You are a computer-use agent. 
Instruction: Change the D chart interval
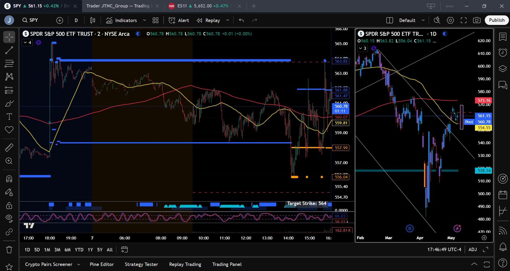pyautogui.click(x=76, y=20)
